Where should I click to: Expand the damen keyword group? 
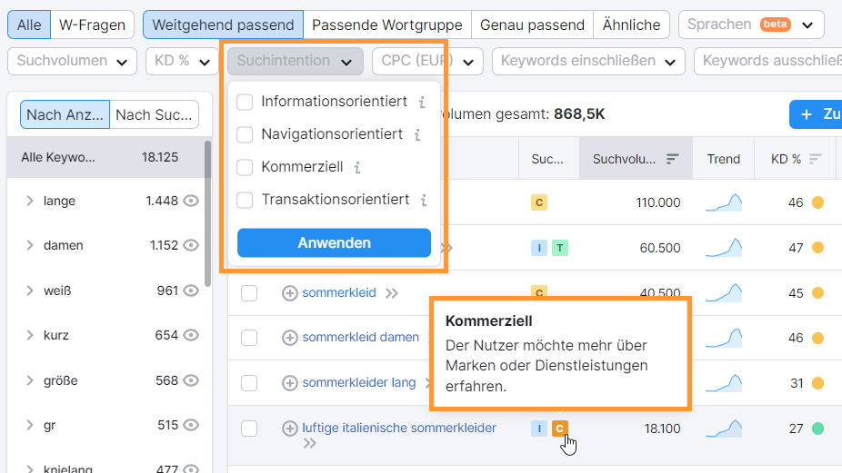pyautogui.click(x=29, y=246)
